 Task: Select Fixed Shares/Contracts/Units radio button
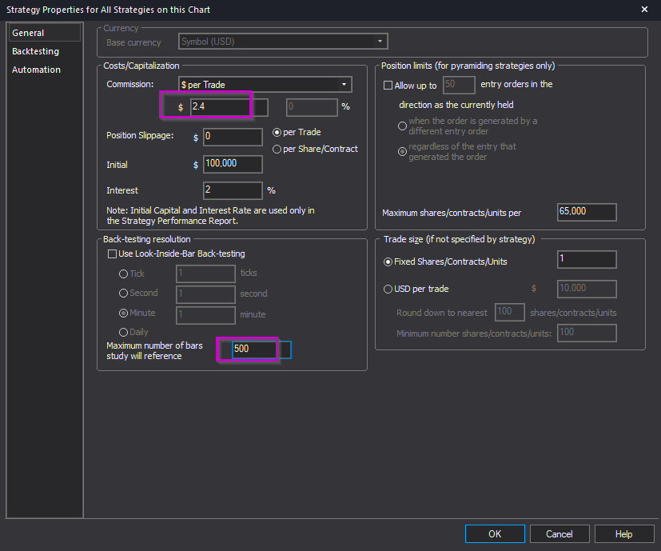click(388, 262)
